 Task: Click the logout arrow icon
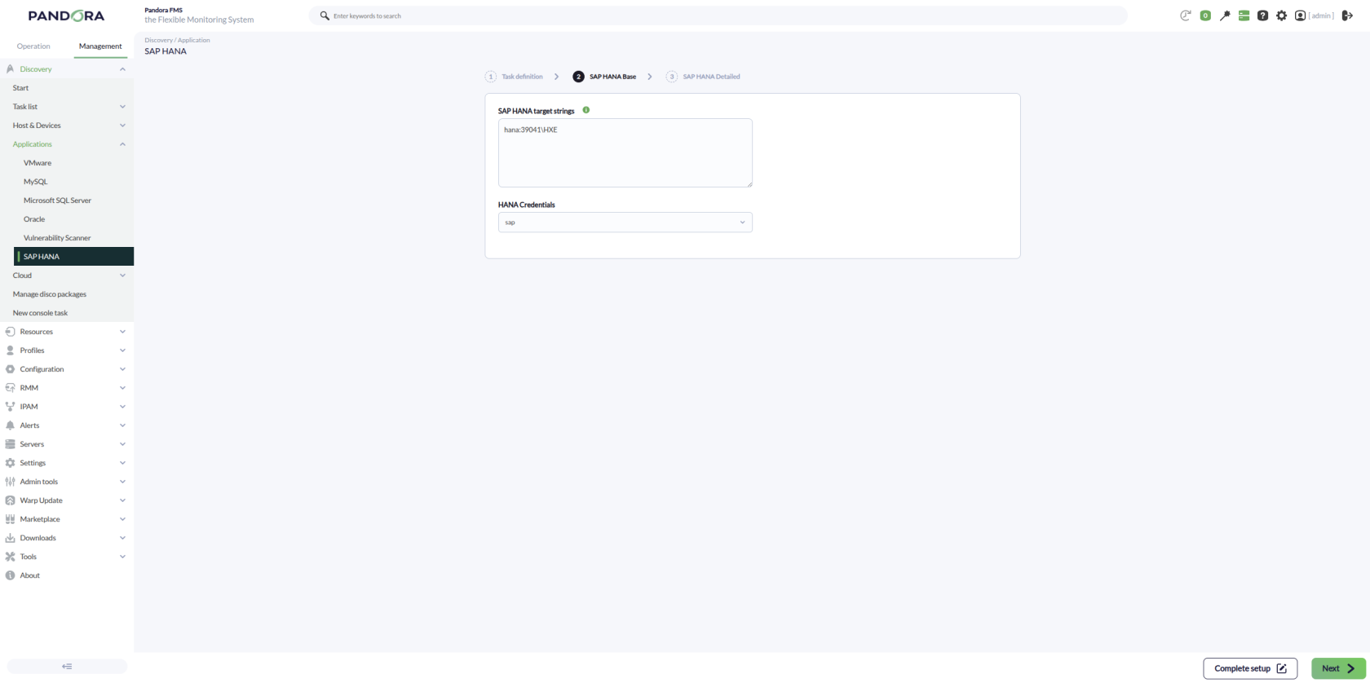point(1347,15)
